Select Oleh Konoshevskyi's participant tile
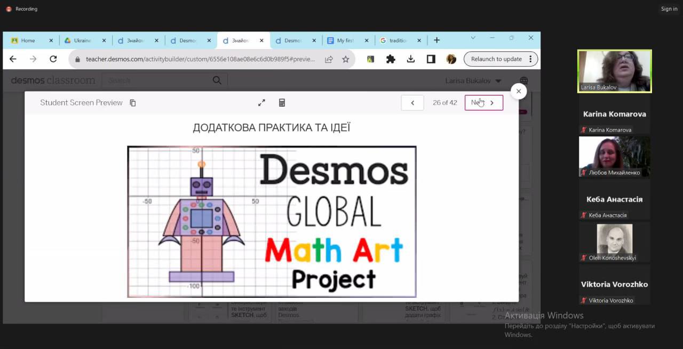 615,242
